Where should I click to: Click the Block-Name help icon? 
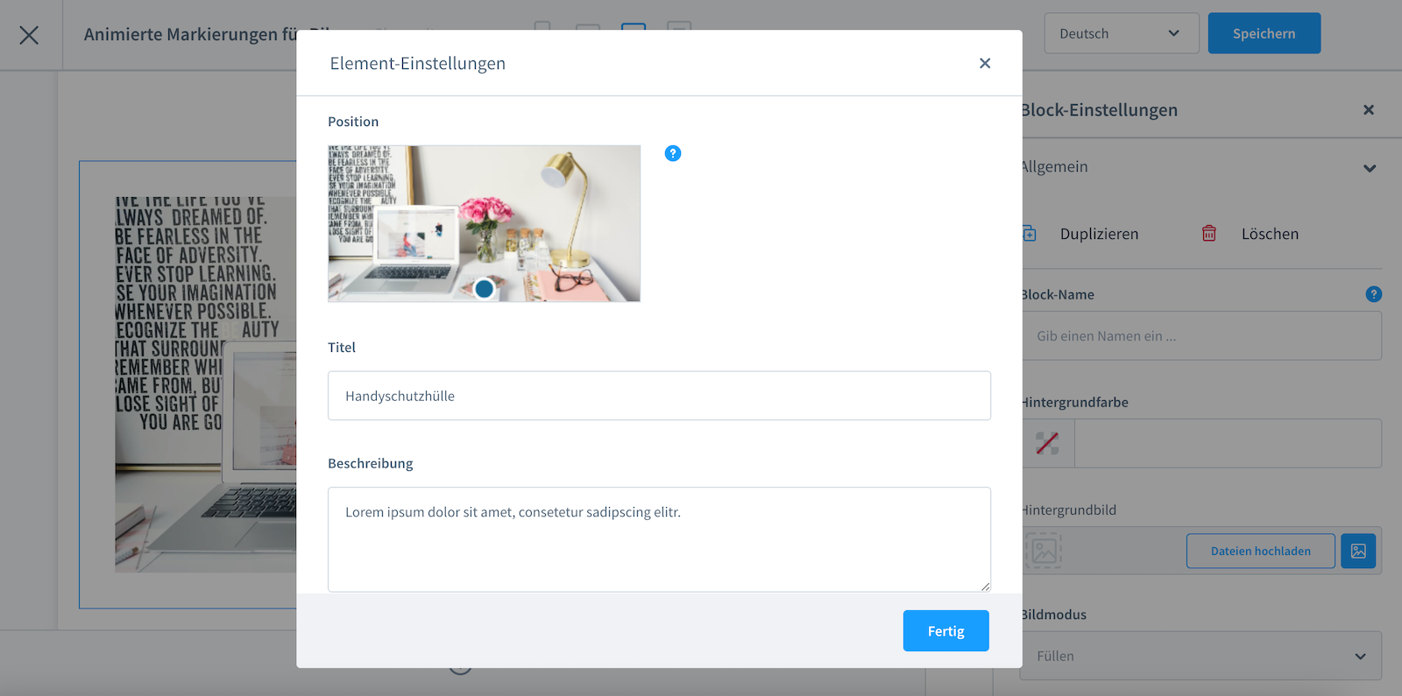point(1374,294)
